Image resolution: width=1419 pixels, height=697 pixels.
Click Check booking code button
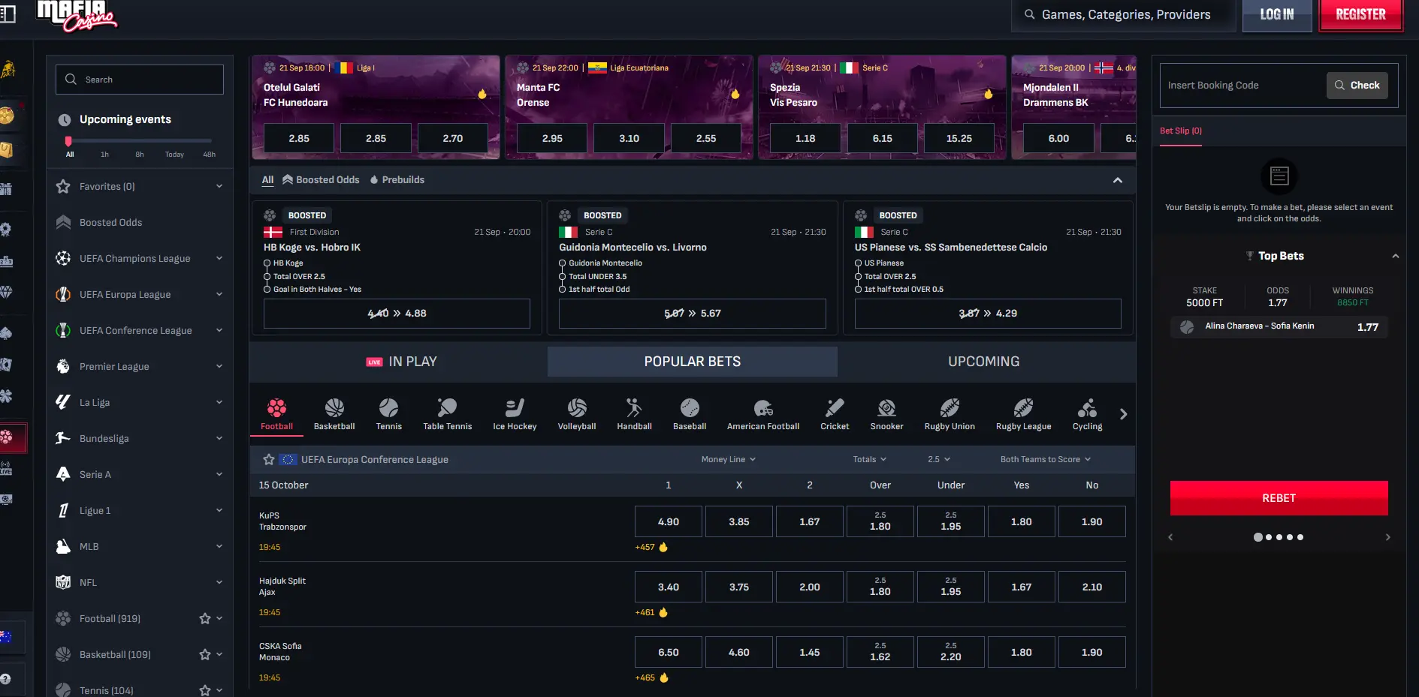tap(1357, 86)
